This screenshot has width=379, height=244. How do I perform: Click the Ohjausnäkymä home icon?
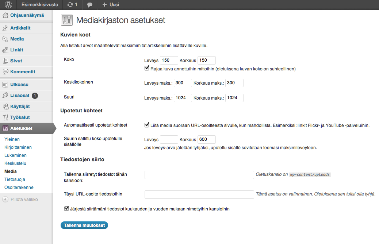click(5, 15)
